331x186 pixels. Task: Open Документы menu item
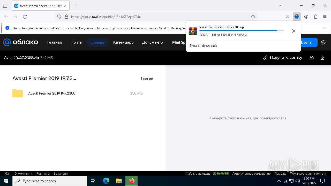(x=153, y=42)
